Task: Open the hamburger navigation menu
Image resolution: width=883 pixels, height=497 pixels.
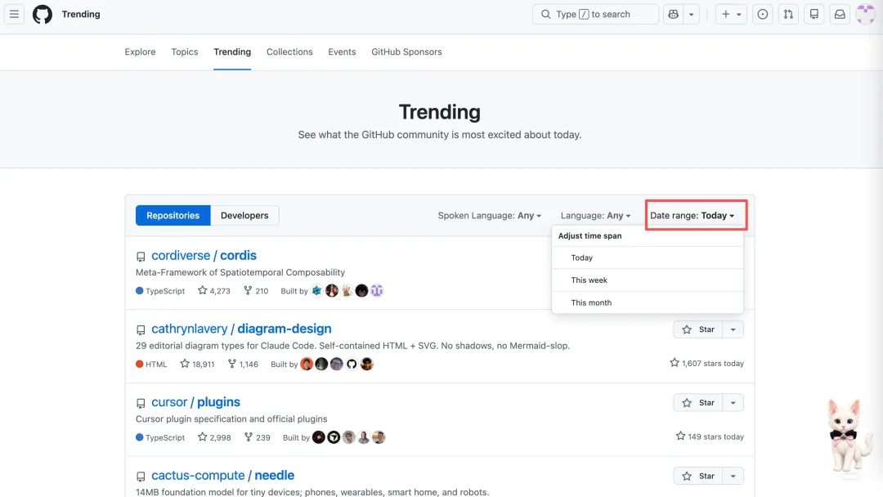Action: 14,14
